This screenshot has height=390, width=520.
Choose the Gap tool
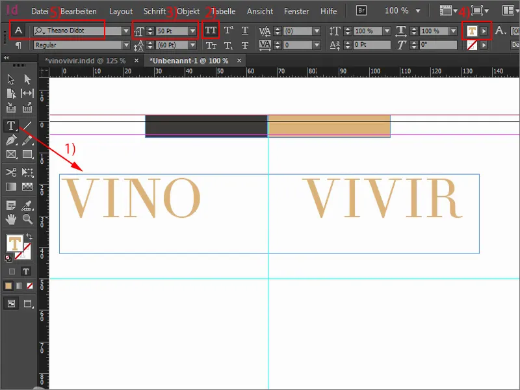point(27,94)
